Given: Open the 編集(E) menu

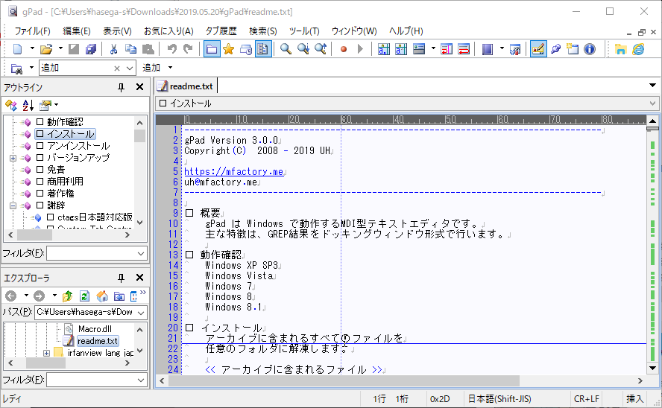Looking at the screenshot, I should (x=77, y=31).
